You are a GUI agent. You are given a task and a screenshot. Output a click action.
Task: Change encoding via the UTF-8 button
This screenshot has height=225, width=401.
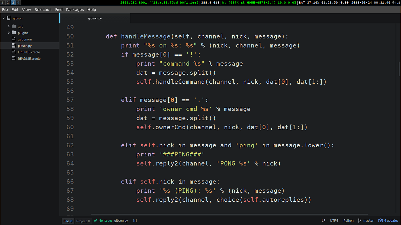(334, 220)
